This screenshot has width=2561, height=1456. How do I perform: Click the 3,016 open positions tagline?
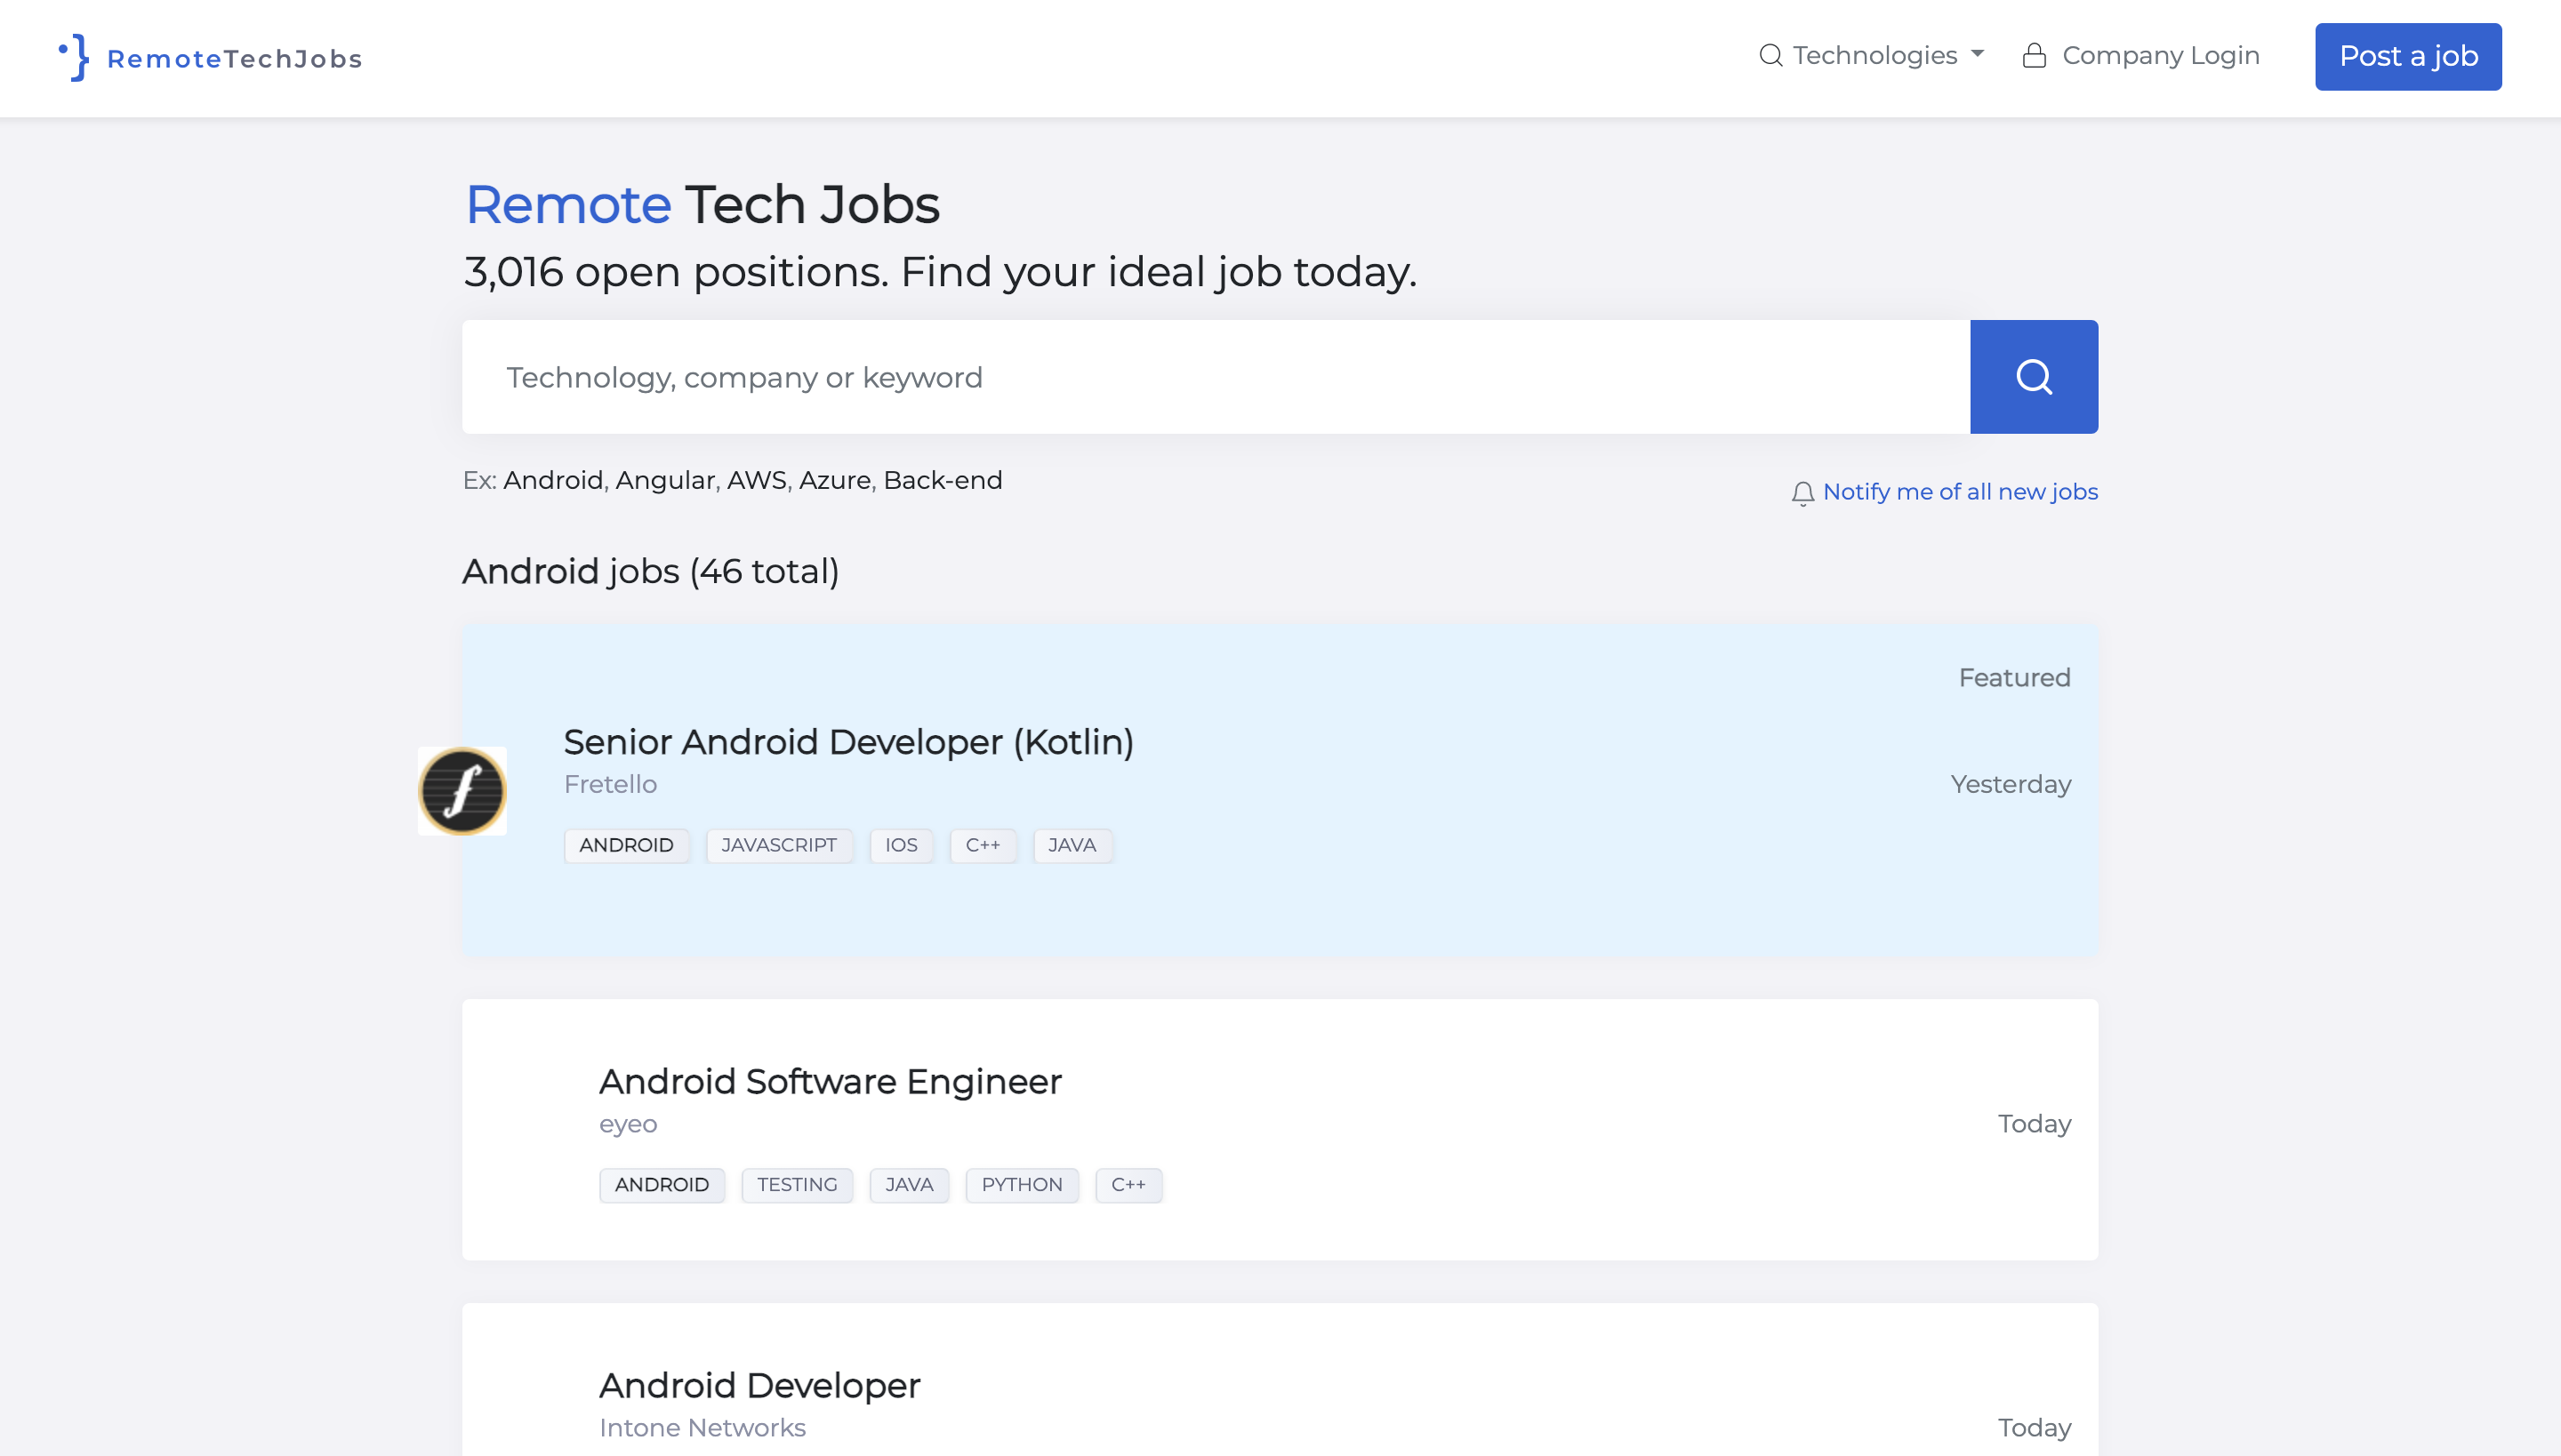(x=941, y=272)
